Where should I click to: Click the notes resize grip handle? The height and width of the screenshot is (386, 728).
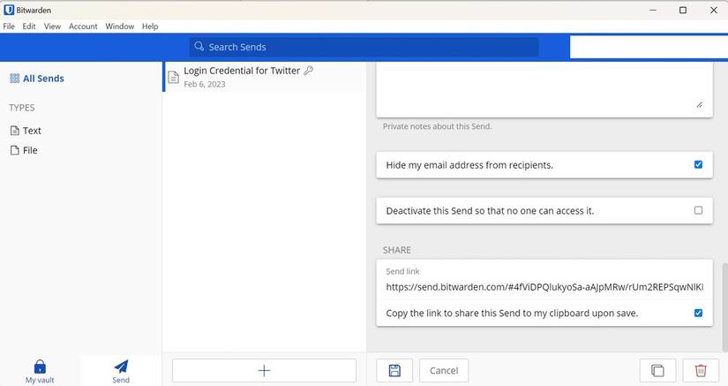[699, 105]
